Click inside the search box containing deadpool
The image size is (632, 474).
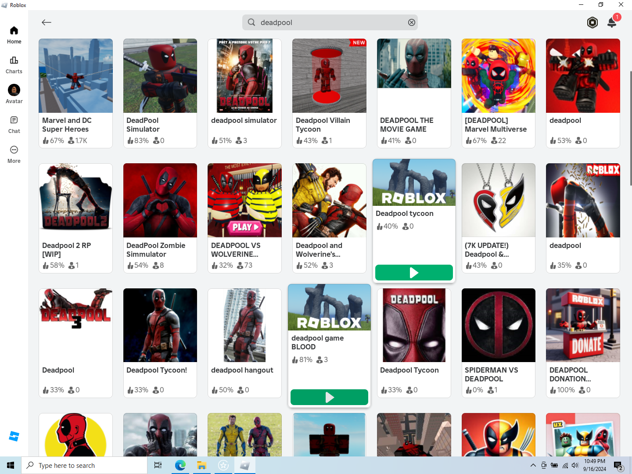(x=330, y=22)
